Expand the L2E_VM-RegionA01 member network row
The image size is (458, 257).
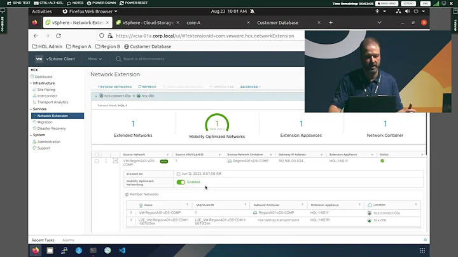click(131, 220)
